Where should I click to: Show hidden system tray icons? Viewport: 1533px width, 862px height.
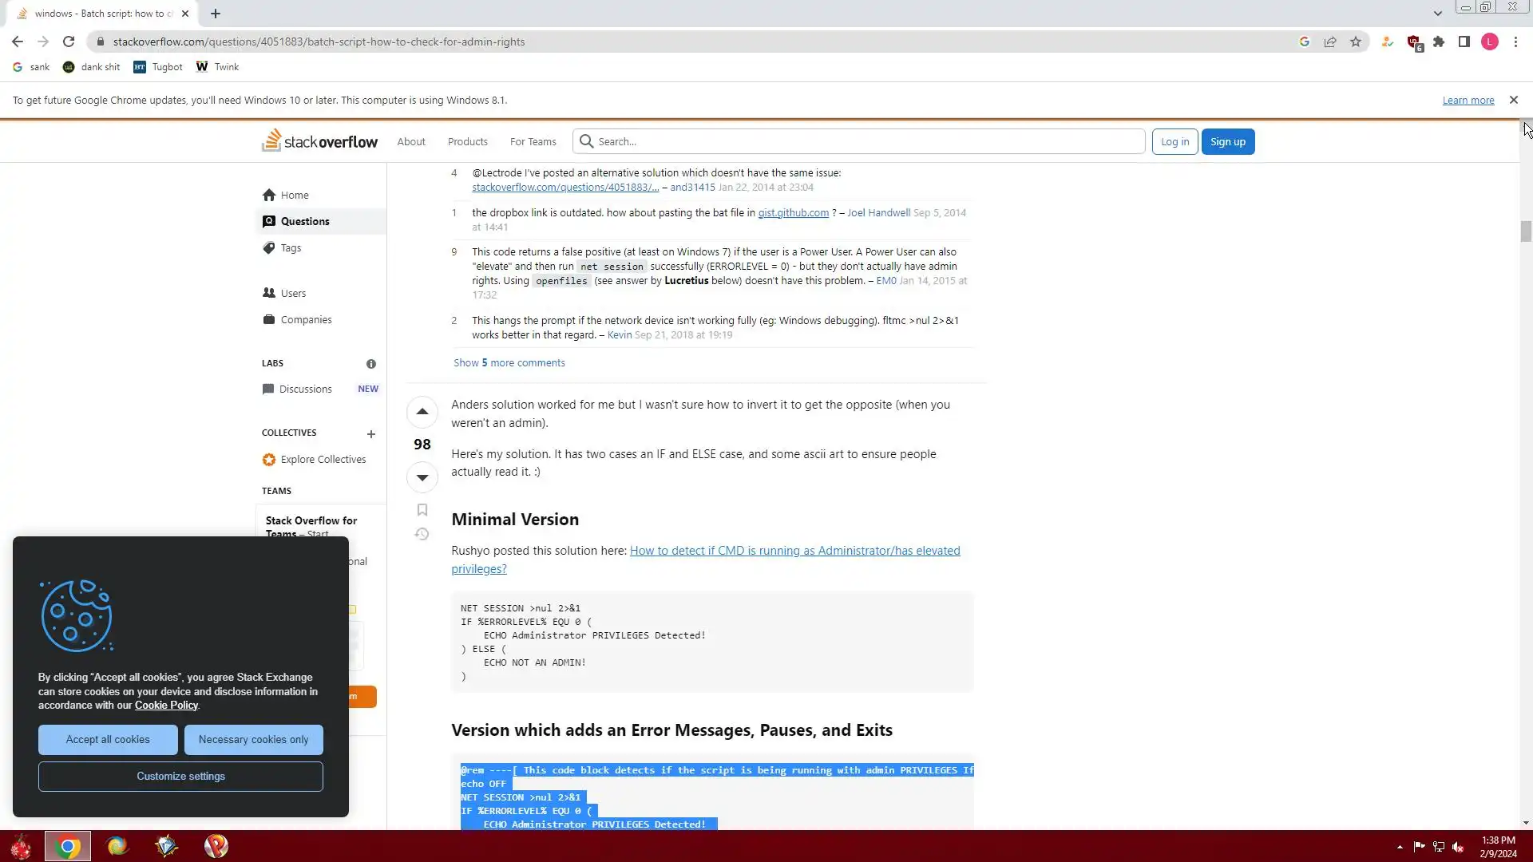click(x=1399, y=847)
